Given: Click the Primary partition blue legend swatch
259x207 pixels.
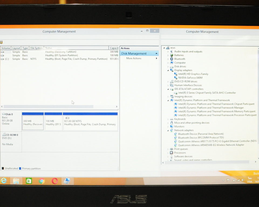Looking at the screenshot, I should pos(20,168).
